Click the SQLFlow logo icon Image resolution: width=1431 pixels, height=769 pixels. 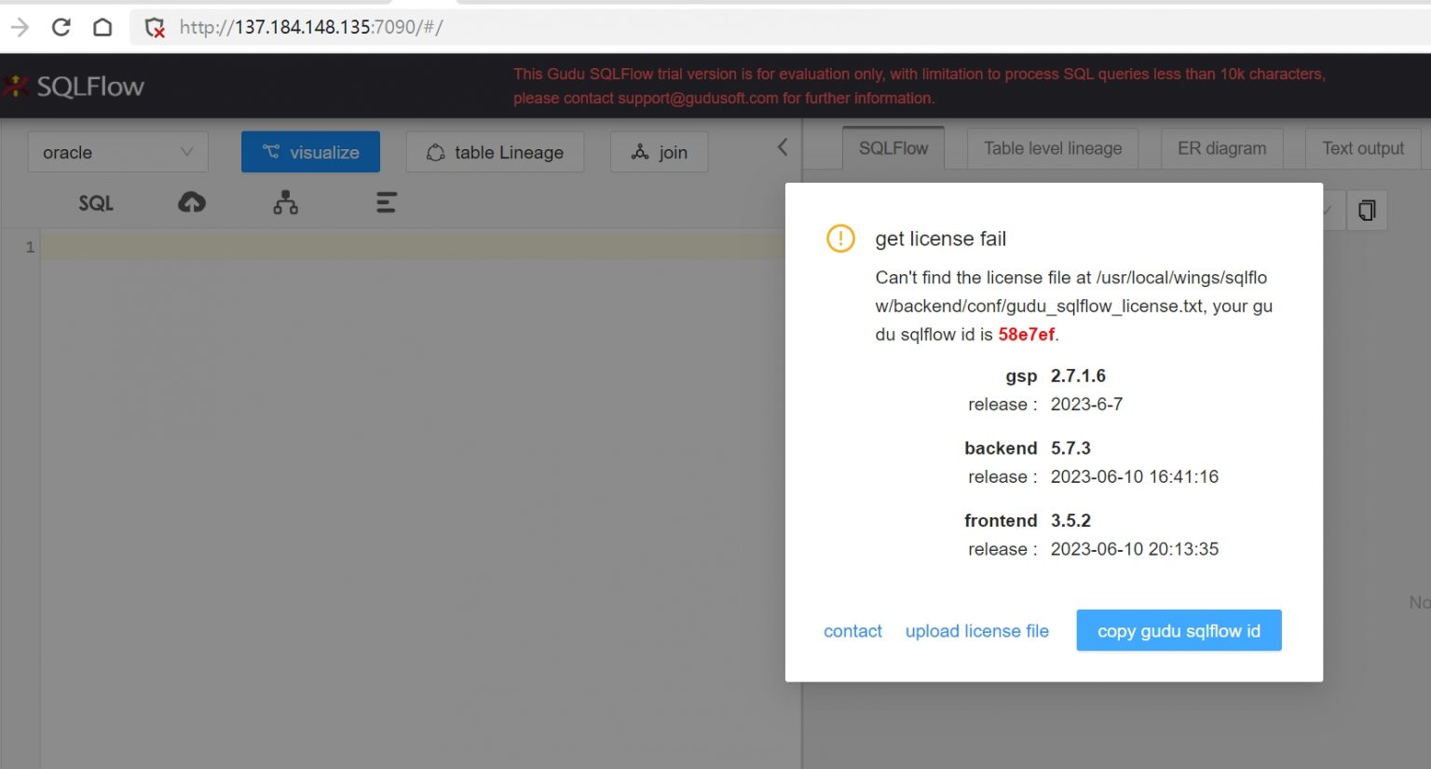click(15, 85)
